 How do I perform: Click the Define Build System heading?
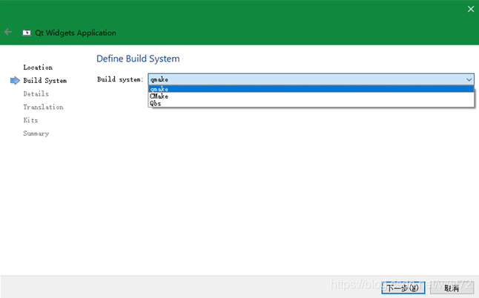coord(138,59)
